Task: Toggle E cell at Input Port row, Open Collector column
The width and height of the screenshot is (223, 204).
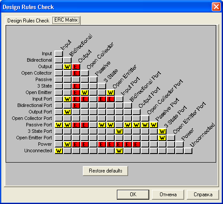Action: point(85,99)
